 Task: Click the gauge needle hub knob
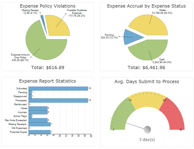[x=147, y=130]
